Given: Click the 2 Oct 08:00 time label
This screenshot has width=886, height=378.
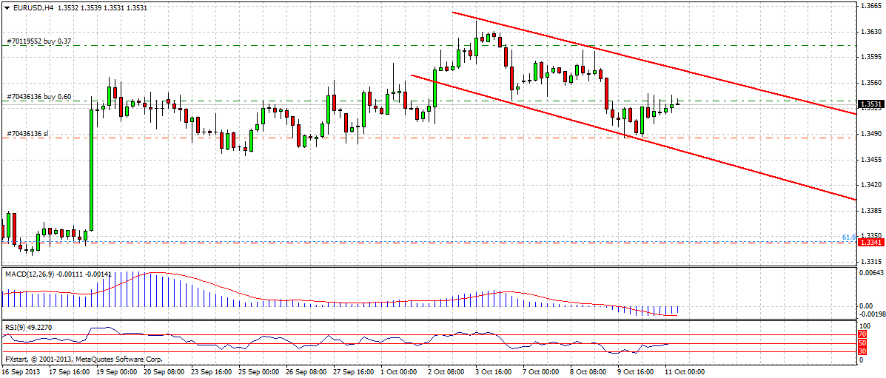Looking at the screenshot, I should click(x=448, y=372).
